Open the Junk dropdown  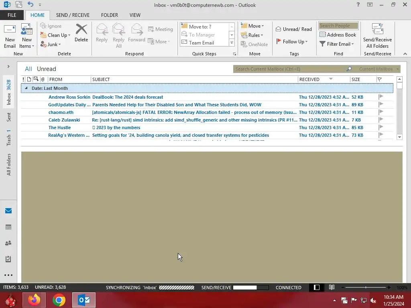[x=51, y=44]
